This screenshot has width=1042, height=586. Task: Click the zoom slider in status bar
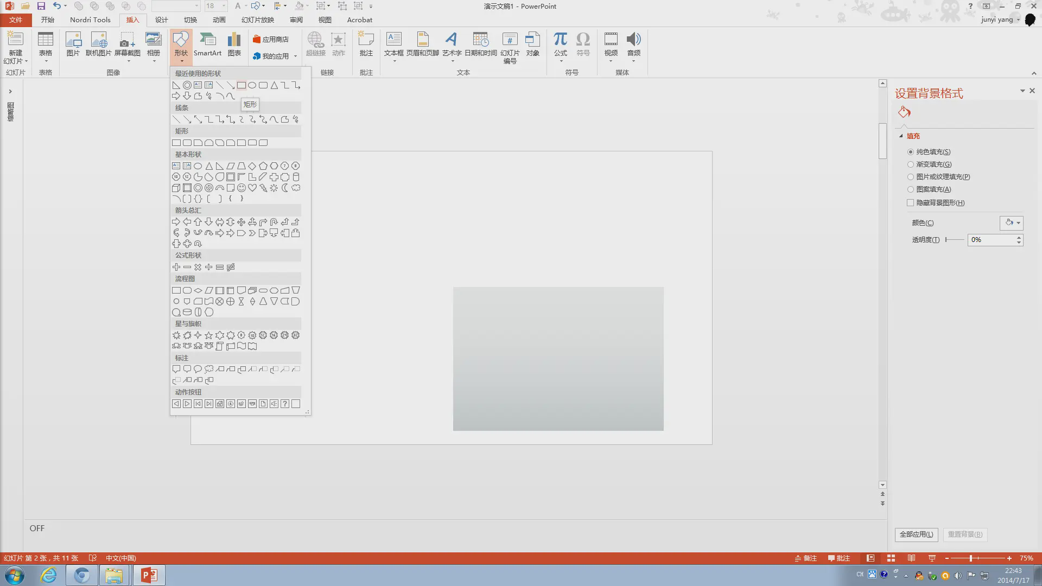[970, 558]
